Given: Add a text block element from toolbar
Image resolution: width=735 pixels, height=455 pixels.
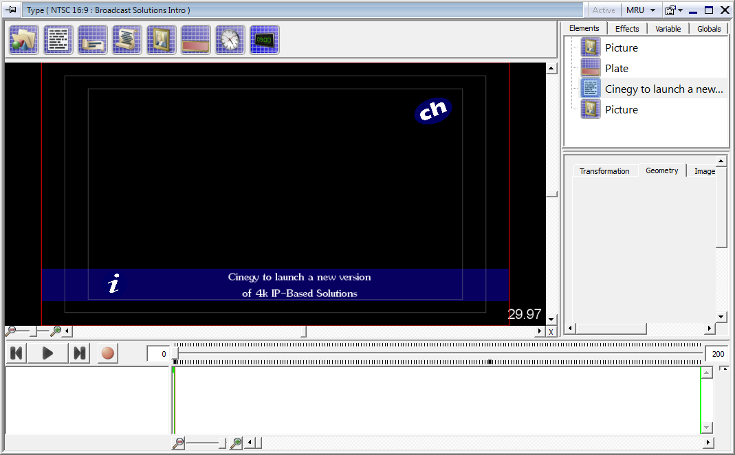Looking at the screenshot, I should pos(58,41).
